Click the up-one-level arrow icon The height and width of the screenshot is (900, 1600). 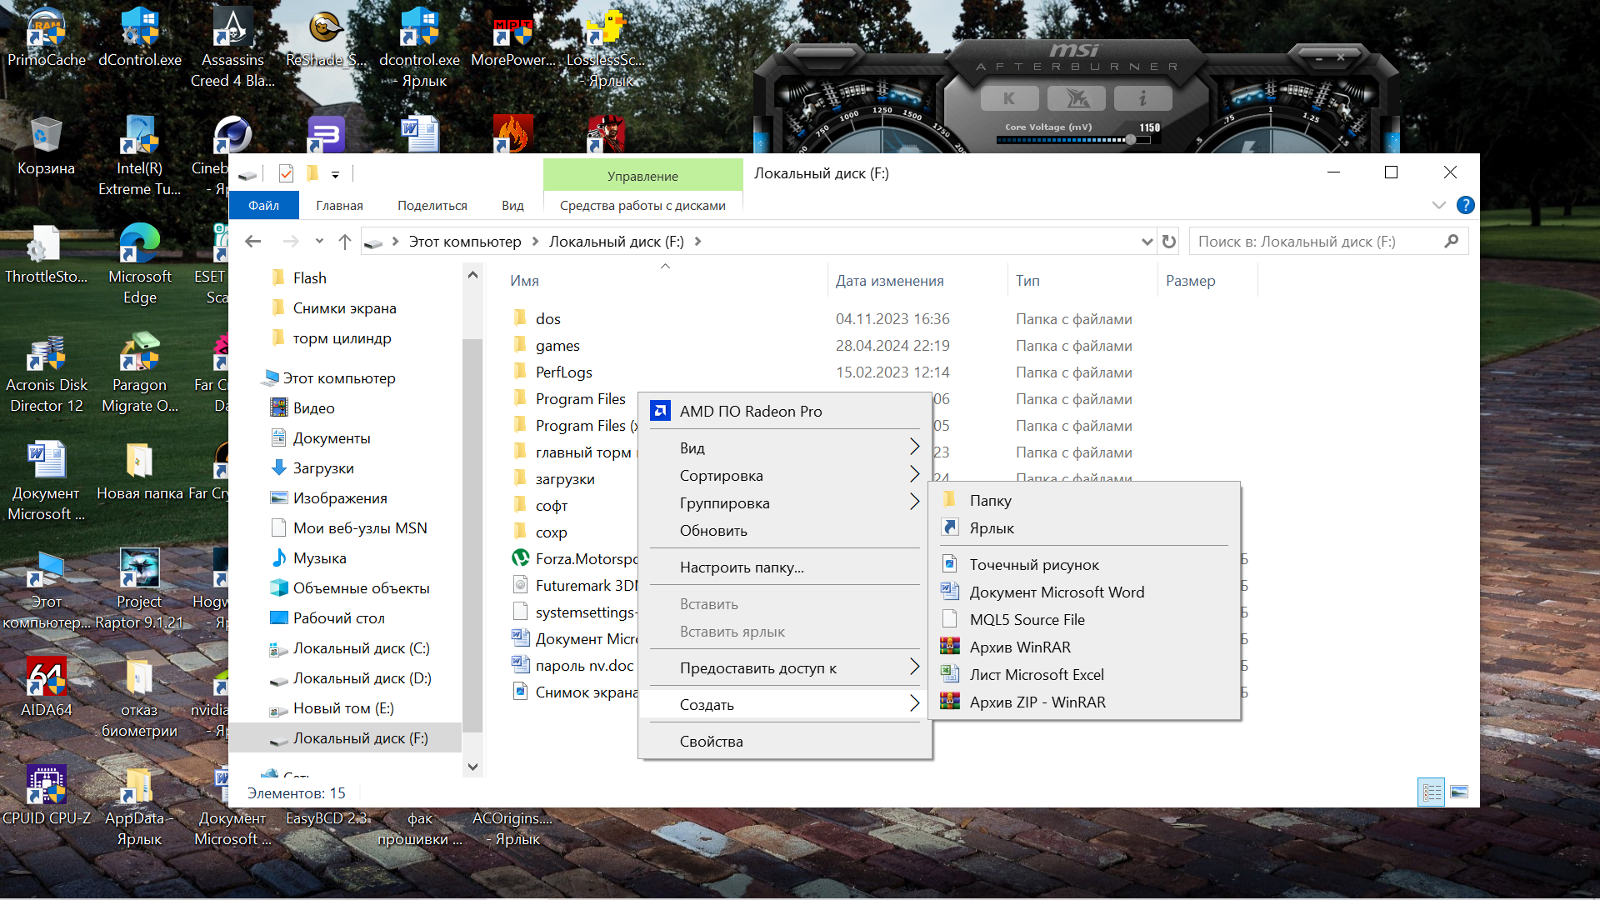[x=345, y=242]
